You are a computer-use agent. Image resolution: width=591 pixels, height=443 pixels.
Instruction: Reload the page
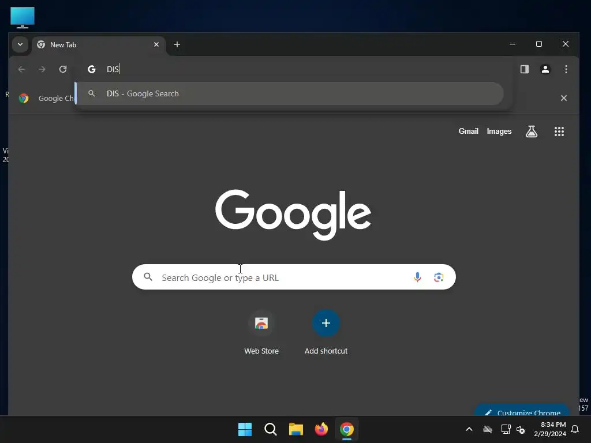(x=63, y=69)
